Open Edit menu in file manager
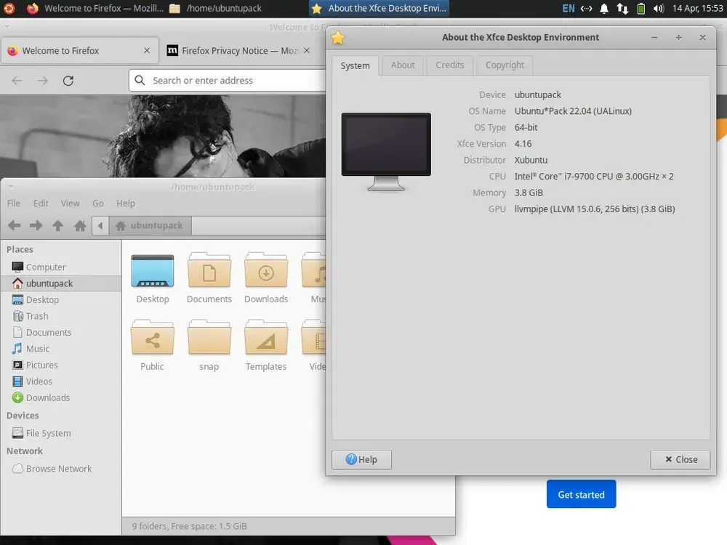The width and height of the screenshot is (727, 545). click(41, 203)
